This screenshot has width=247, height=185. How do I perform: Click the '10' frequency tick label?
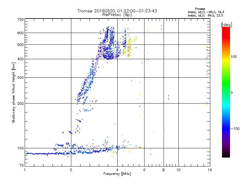point(178,170)
